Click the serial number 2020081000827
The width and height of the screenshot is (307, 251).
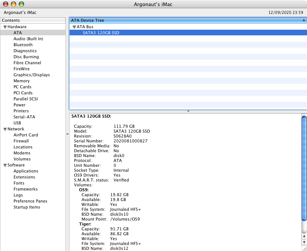[131, 141]
